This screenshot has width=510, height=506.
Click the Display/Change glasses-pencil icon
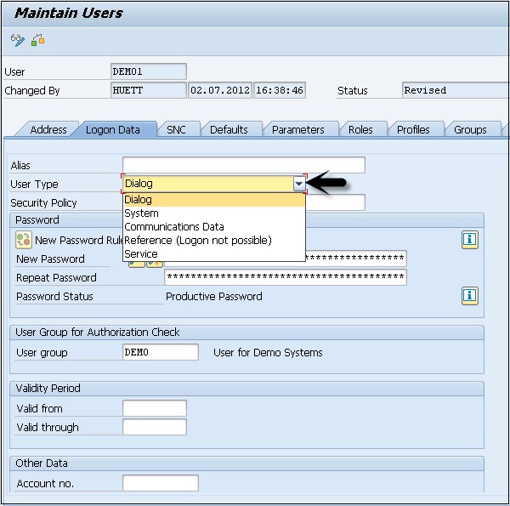click(17, 40)
